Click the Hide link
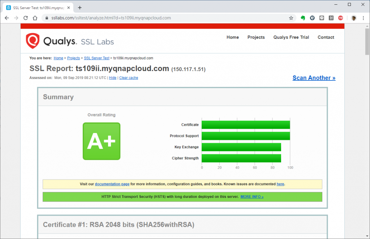This screenshot has height=239, width=370. coord(113,78)
